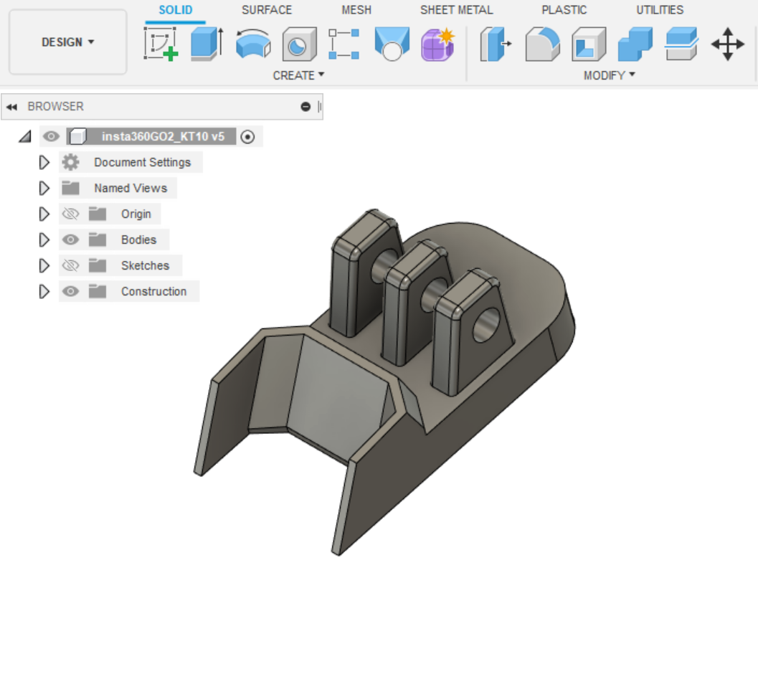758x687 pixels.
Task: Expand the Document Settings node
Action: [x=44, y=162]
